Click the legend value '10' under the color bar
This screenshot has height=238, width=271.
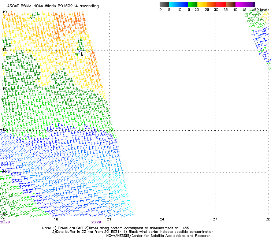click(179, 10)
